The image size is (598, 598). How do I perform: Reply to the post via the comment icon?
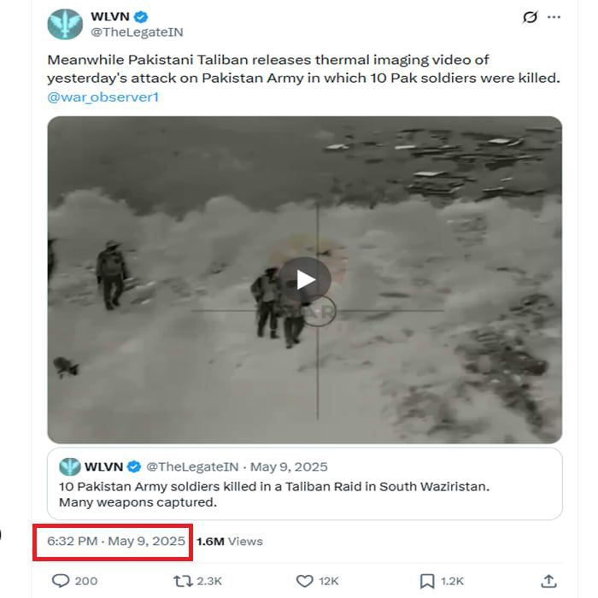point(61,581)
